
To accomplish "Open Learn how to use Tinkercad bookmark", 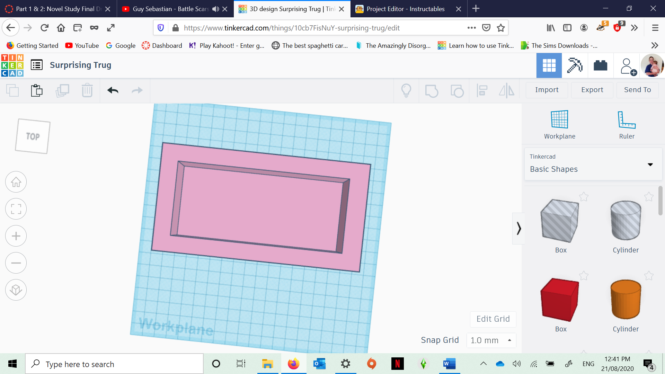I will (476, 46).
